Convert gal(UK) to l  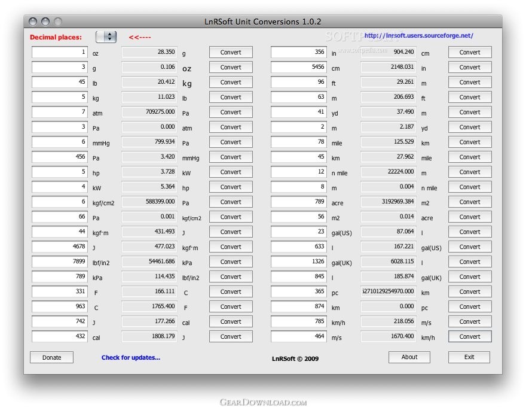click(x=470, y=262)
